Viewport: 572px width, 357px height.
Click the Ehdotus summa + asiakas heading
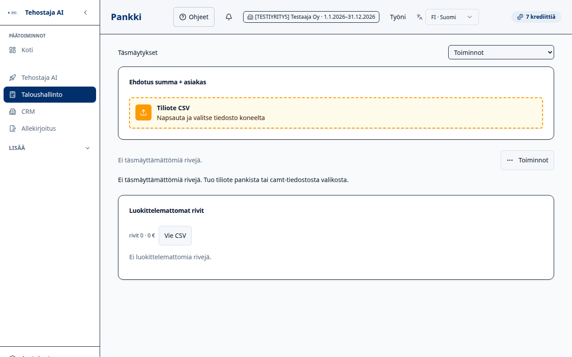point(168,82)
